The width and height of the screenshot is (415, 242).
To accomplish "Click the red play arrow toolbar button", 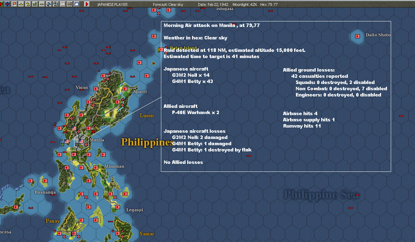I will 87,4.
